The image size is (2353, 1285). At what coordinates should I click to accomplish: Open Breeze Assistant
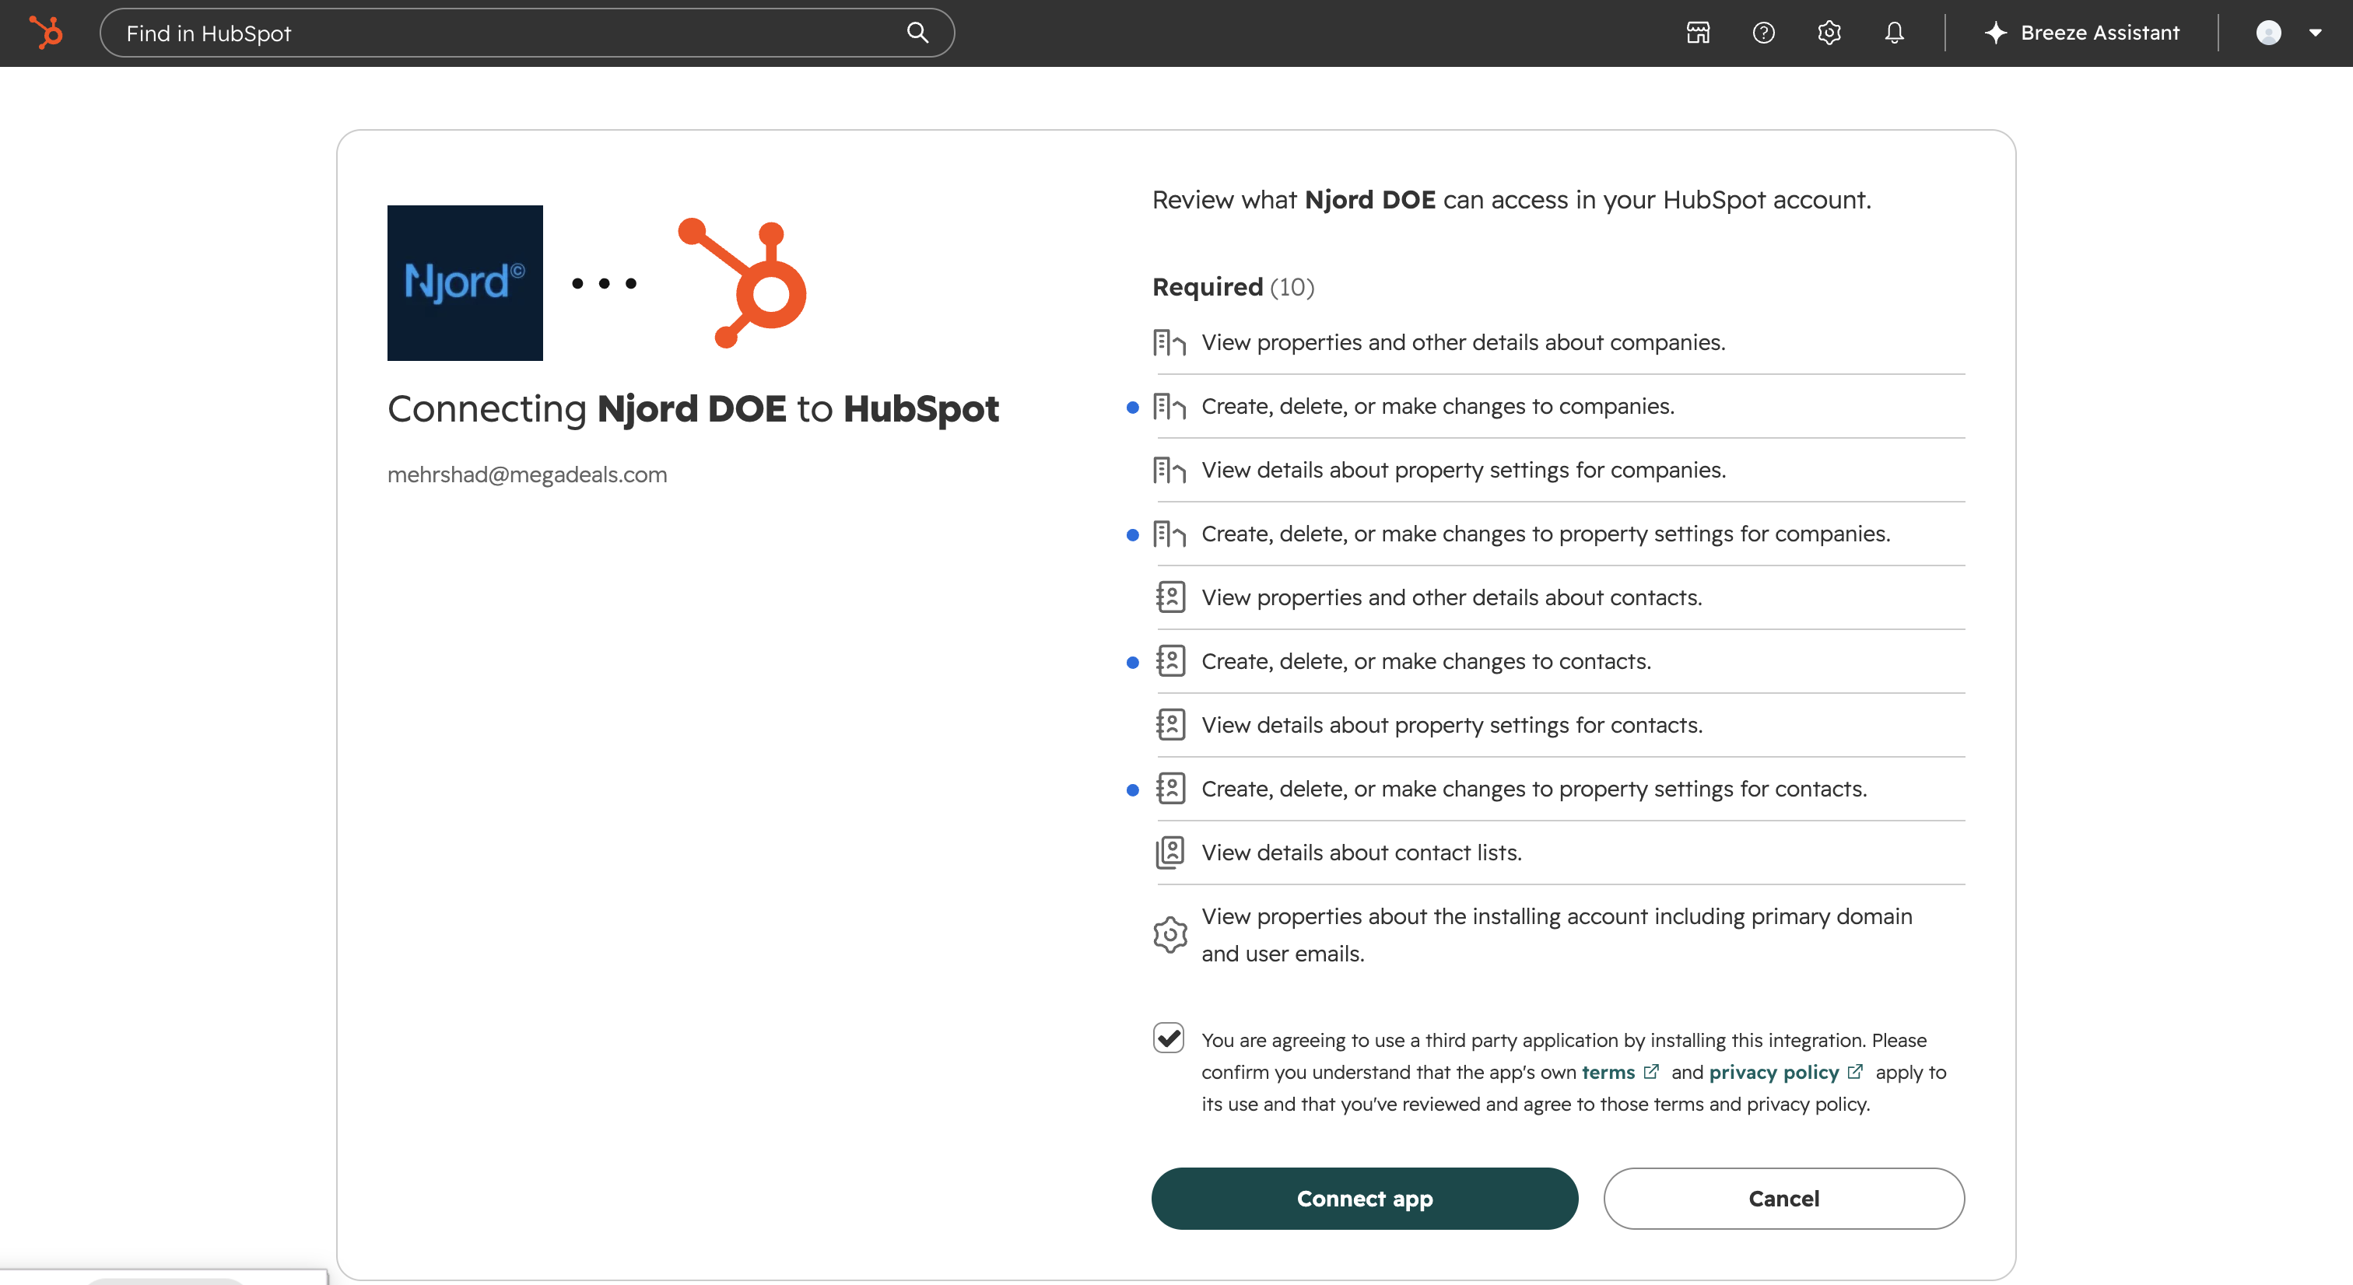click(x=2081, y=33)
